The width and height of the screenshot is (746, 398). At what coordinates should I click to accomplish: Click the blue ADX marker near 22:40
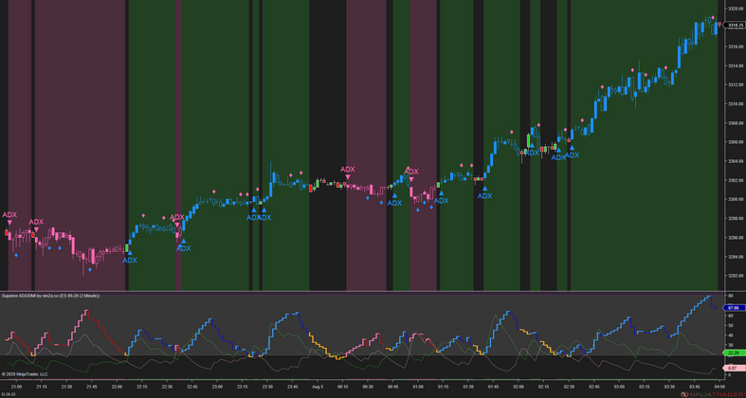coord(184,244)
